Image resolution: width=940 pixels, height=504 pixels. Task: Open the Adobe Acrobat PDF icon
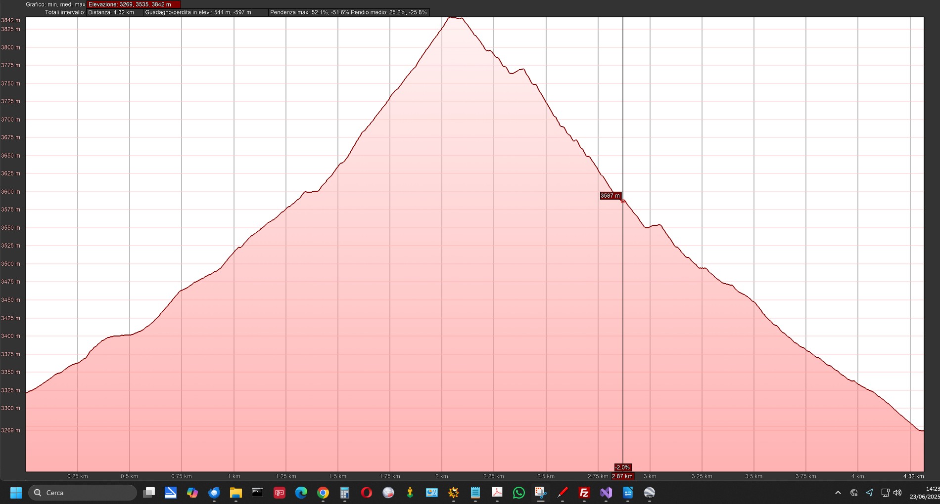497,493
